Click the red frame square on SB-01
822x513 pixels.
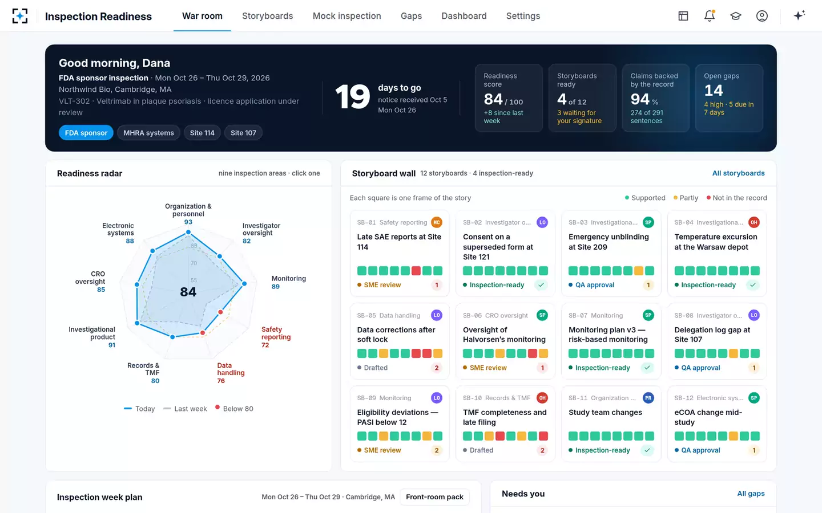pos(416,271)
